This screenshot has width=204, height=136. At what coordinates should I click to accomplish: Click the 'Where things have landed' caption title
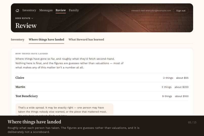(x=34, y=122)
